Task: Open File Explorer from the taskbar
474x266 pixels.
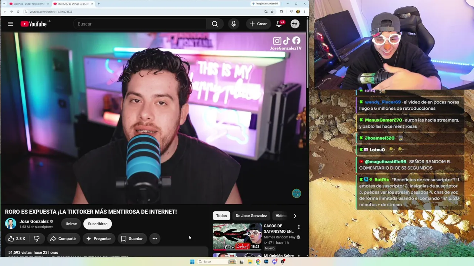Action: 250,262
